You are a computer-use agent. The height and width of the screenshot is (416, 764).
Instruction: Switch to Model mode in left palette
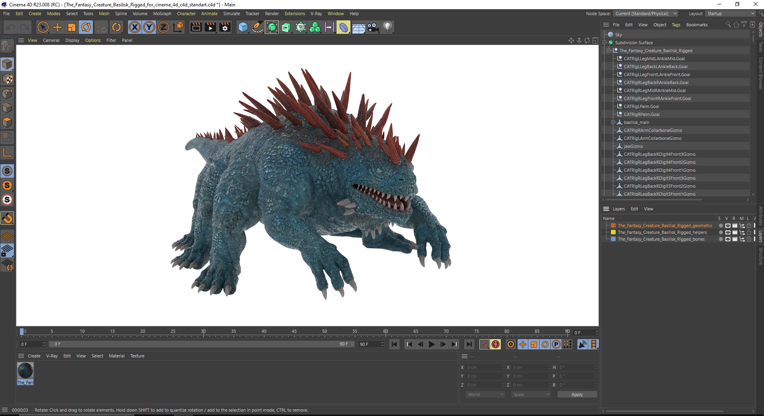(7, 64)
